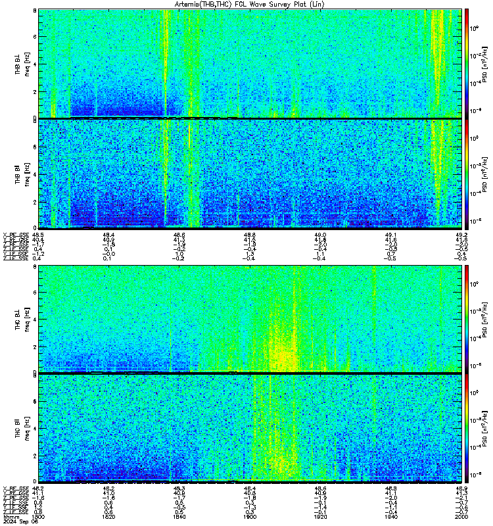493x526 pixels.
Task: Click inside the THB B∥ spectrogram panel
Action: (250, 174)
